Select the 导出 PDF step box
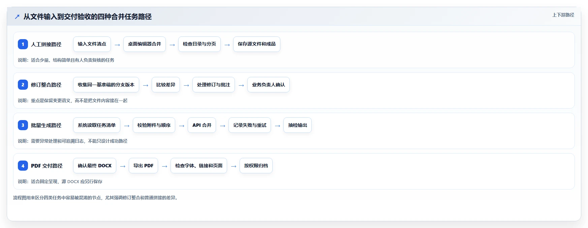The width and height of the screenshot is (588, 228). click(143, 166)
